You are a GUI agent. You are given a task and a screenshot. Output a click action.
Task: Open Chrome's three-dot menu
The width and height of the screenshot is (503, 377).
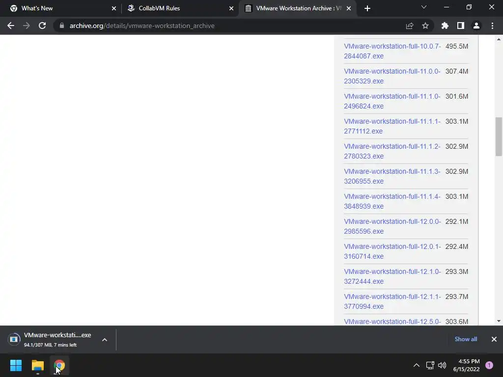tap(492, 26)
